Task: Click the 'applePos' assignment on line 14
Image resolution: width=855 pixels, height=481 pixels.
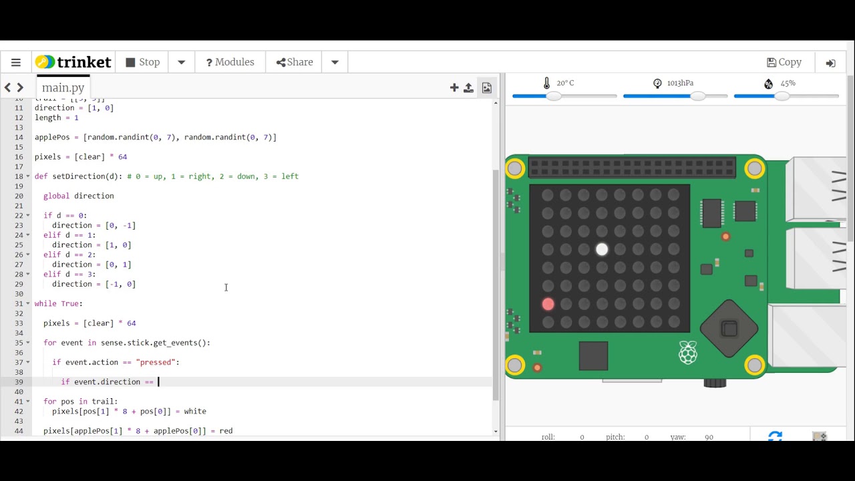Action: (x=156, y=138)
